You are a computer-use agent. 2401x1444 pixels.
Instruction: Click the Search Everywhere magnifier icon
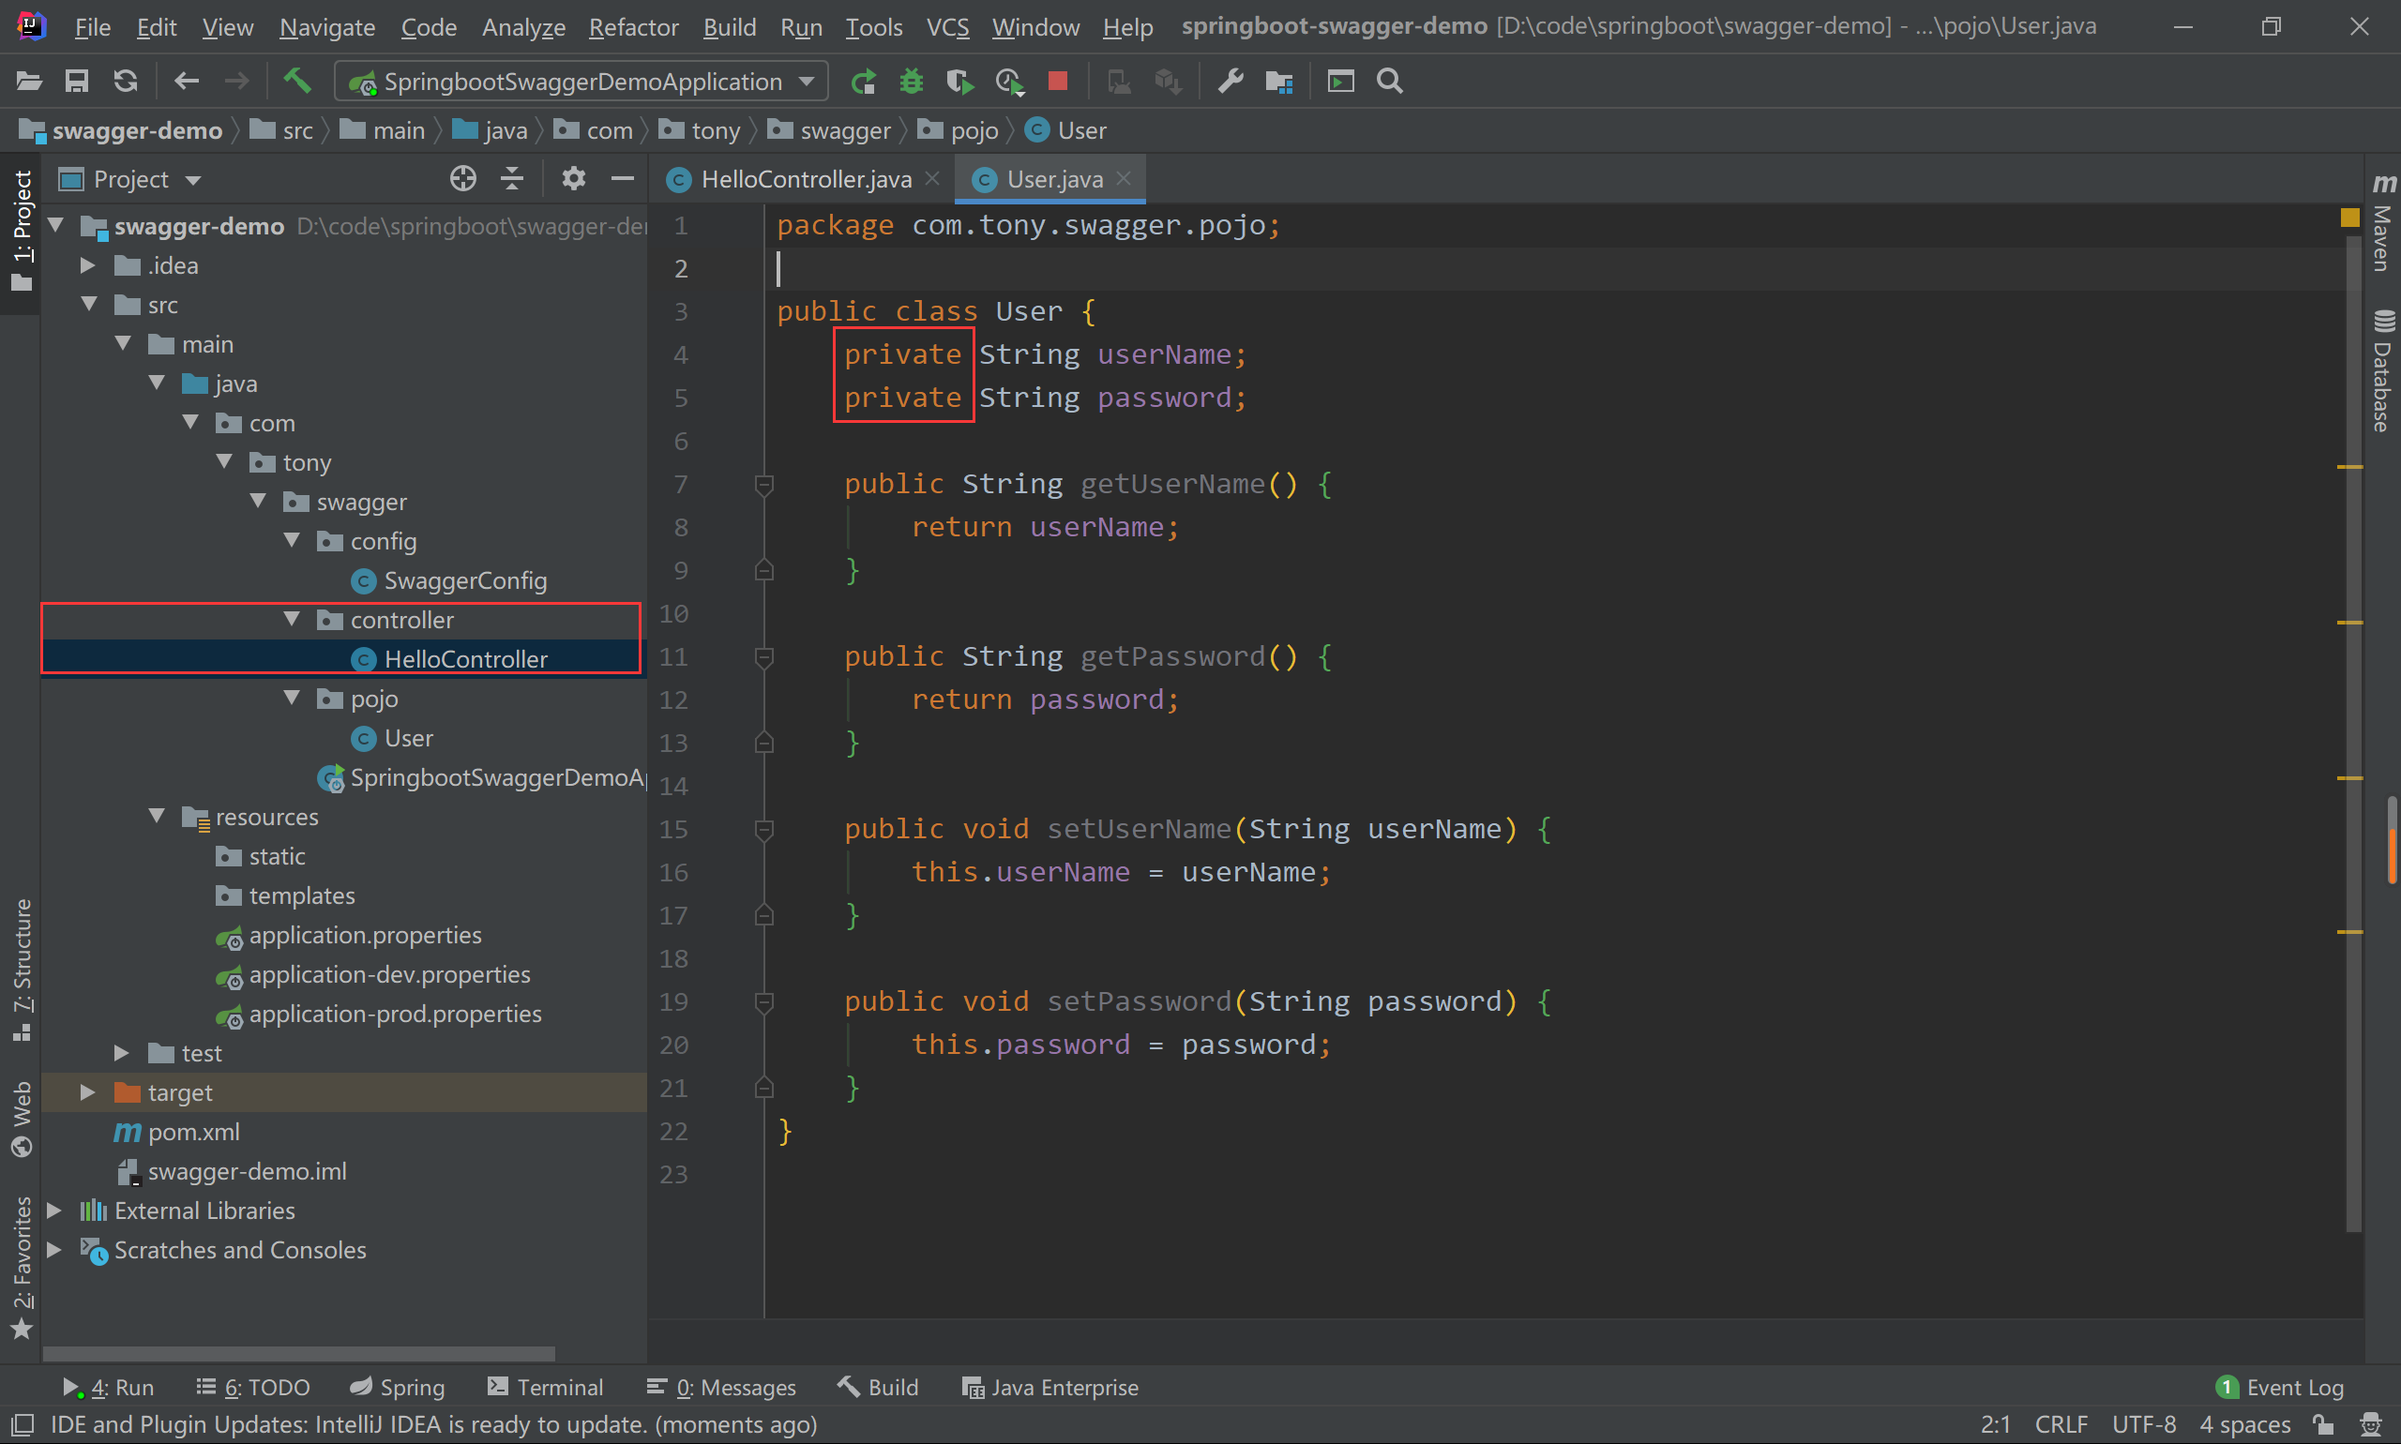(1390, 82)
